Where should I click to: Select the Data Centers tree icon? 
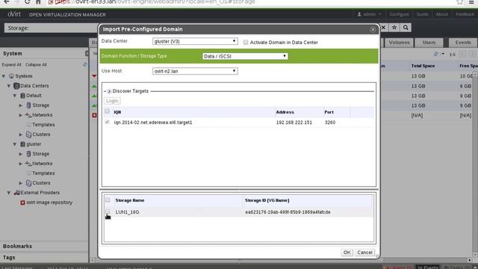point(16,86)
